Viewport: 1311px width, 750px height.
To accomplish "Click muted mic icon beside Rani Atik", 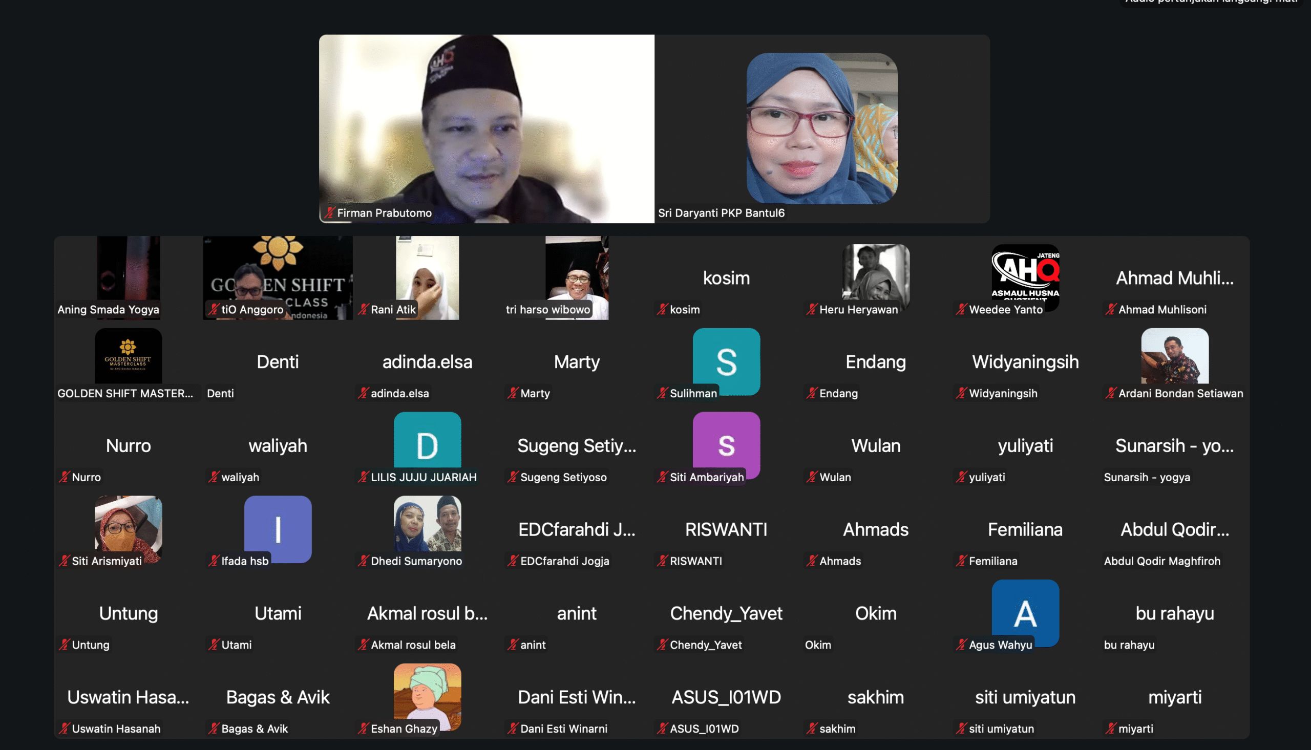I will 363,310.
